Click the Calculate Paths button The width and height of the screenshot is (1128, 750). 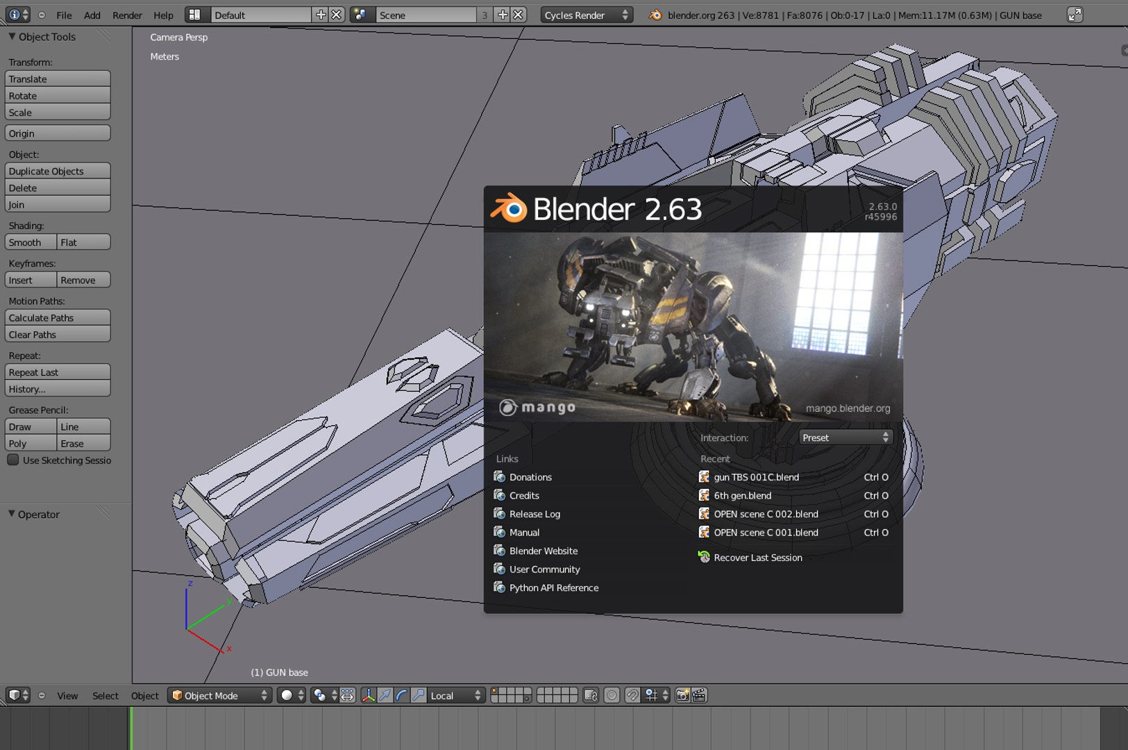tap(58, 317)
